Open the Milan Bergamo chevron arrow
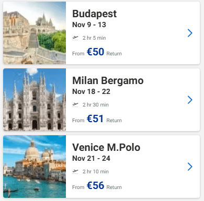204x201 pixels. (190, 100)
